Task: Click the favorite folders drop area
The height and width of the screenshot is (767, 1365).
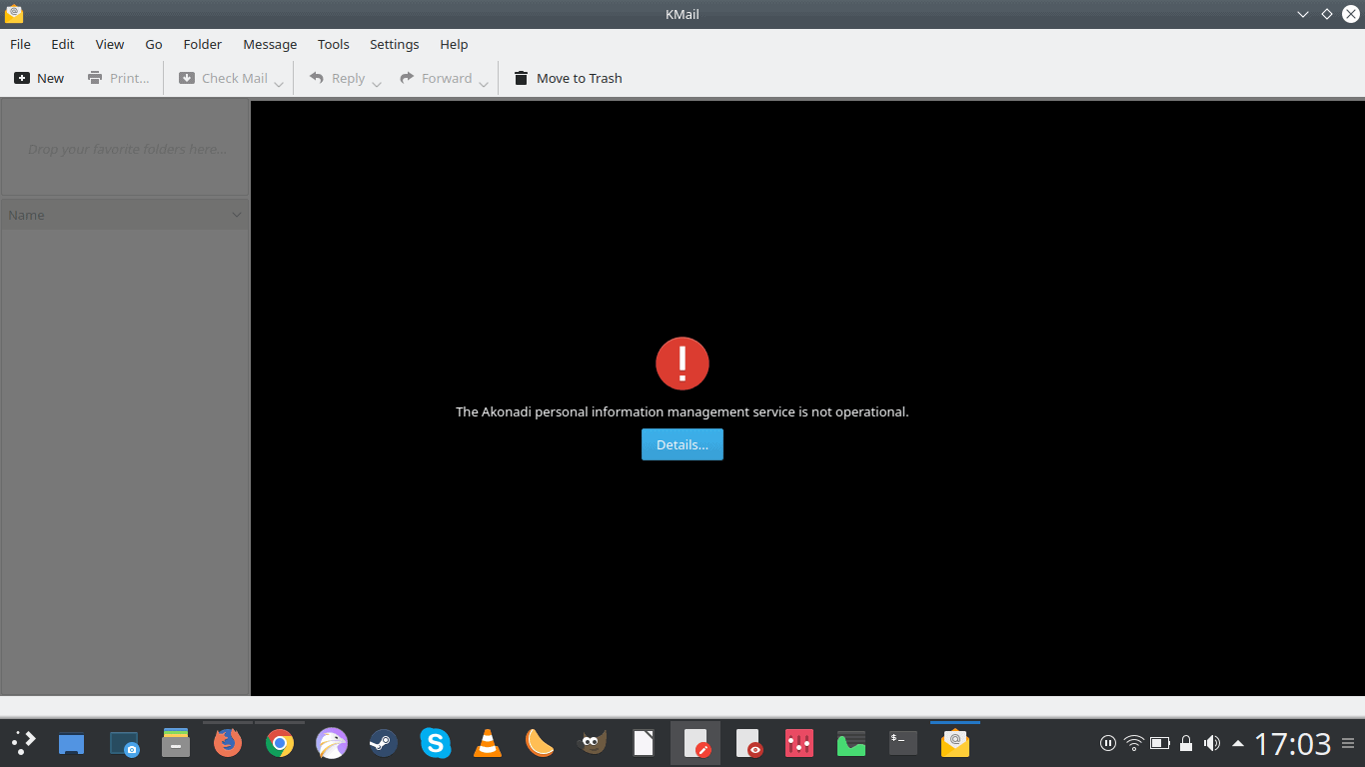Action: (125, 148)
